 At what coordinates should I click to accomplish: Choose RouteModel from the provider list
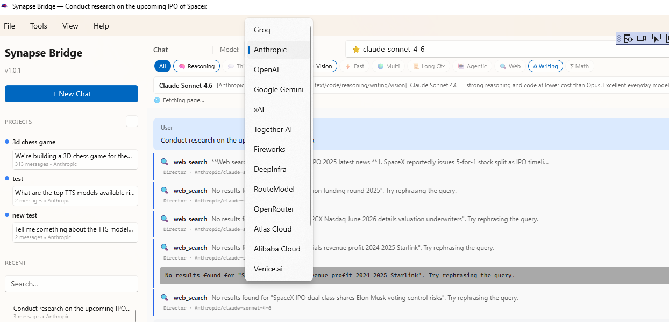tap(277, 189)
